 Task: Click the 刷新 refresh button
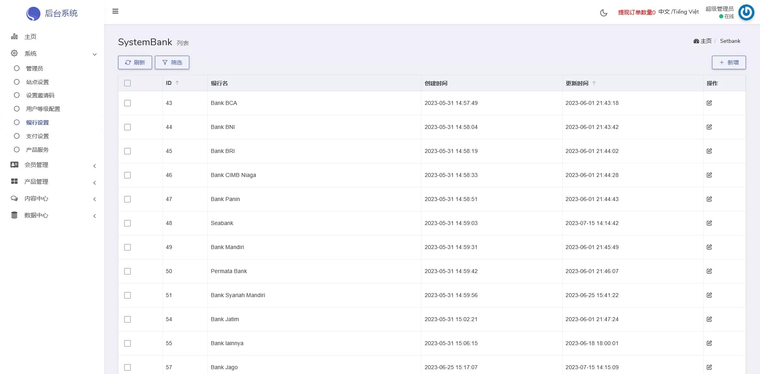tap(135, 62)
